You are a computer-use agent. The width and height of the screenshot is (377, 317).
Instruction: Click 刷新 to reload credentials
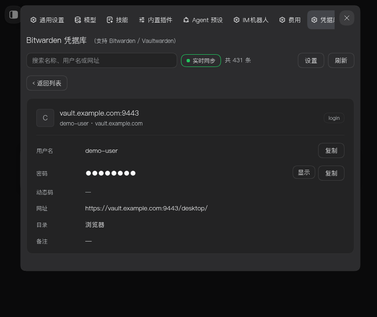341,60
